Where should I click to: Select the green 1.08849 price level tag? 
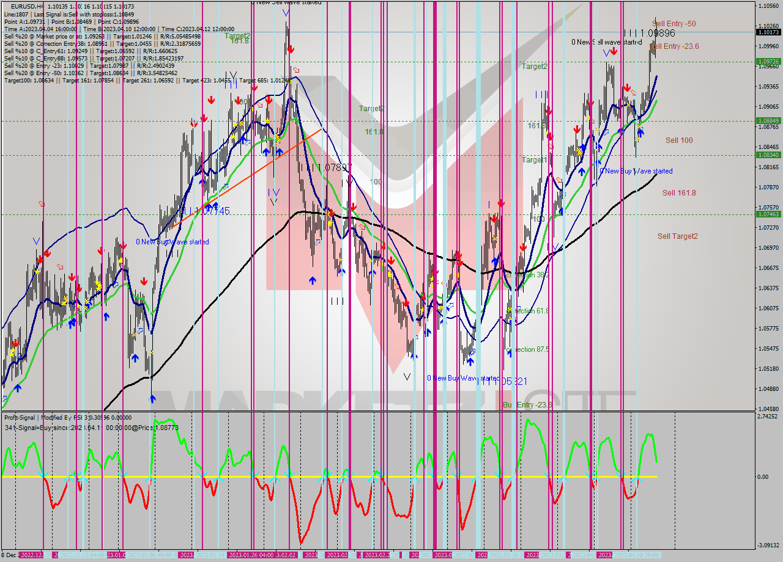point(768,121)
